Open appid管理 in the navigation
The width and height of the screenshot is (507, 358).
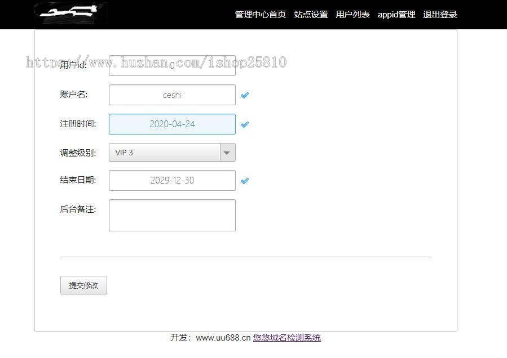pos(396,15)
